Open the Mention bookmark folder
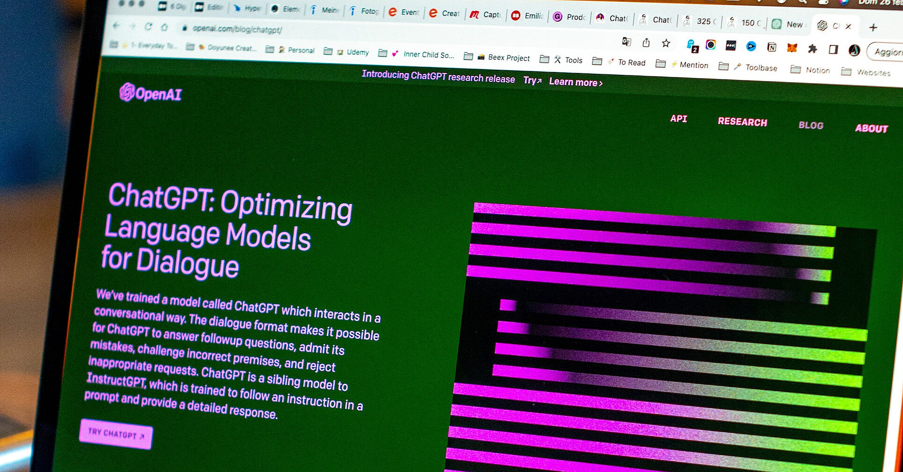This screenshot has height=472, width=903. point(682,64)
